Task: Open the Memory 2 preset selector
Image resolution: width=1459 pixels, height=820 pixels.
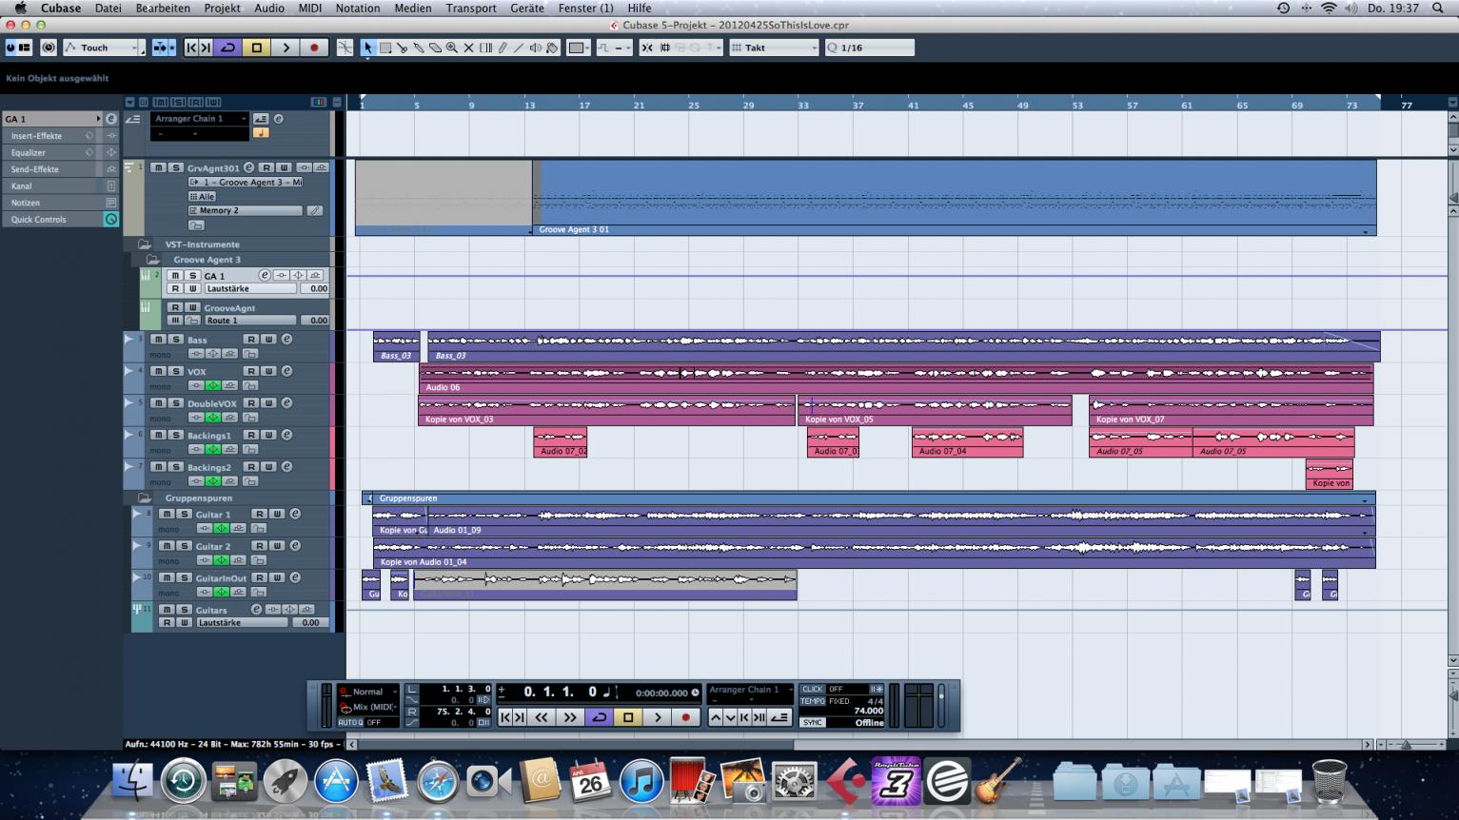Action: point(246,210)
